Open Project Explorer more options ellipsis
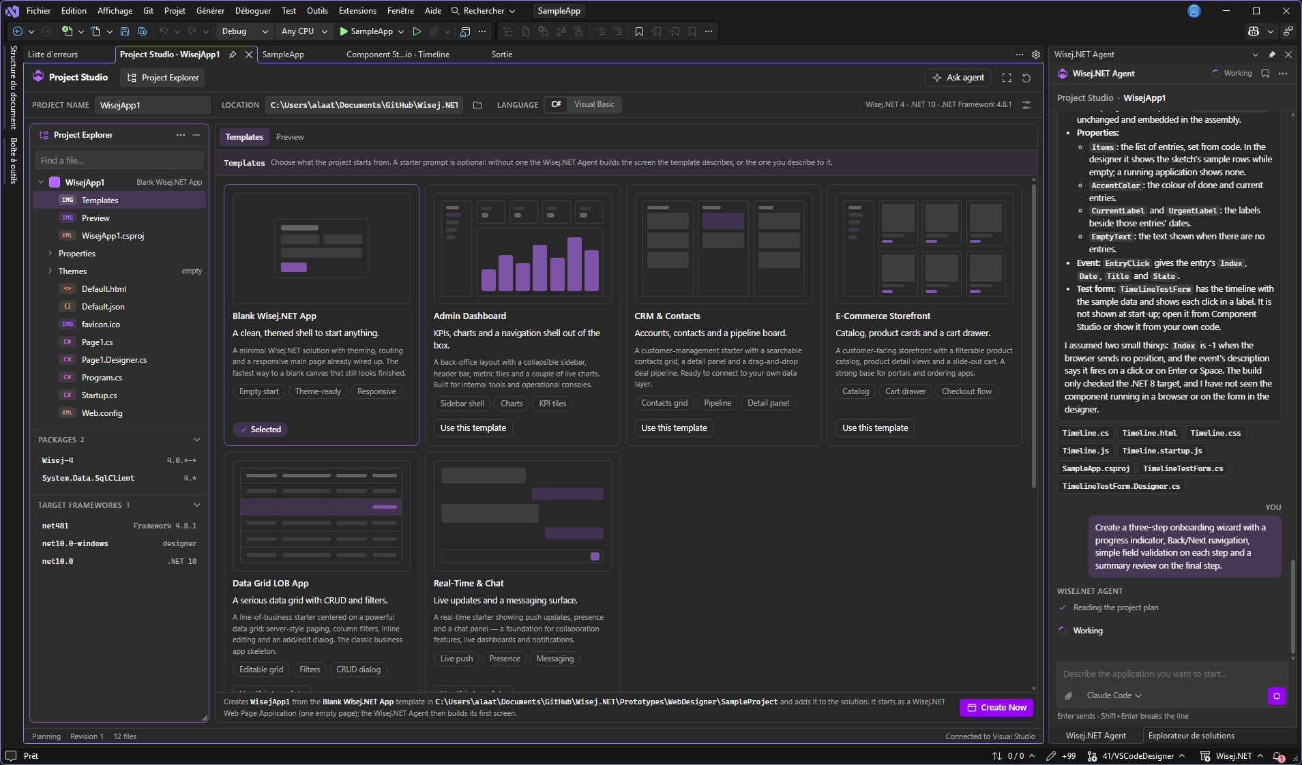This screenshot has height=765, width=1302. coord(181,135)
